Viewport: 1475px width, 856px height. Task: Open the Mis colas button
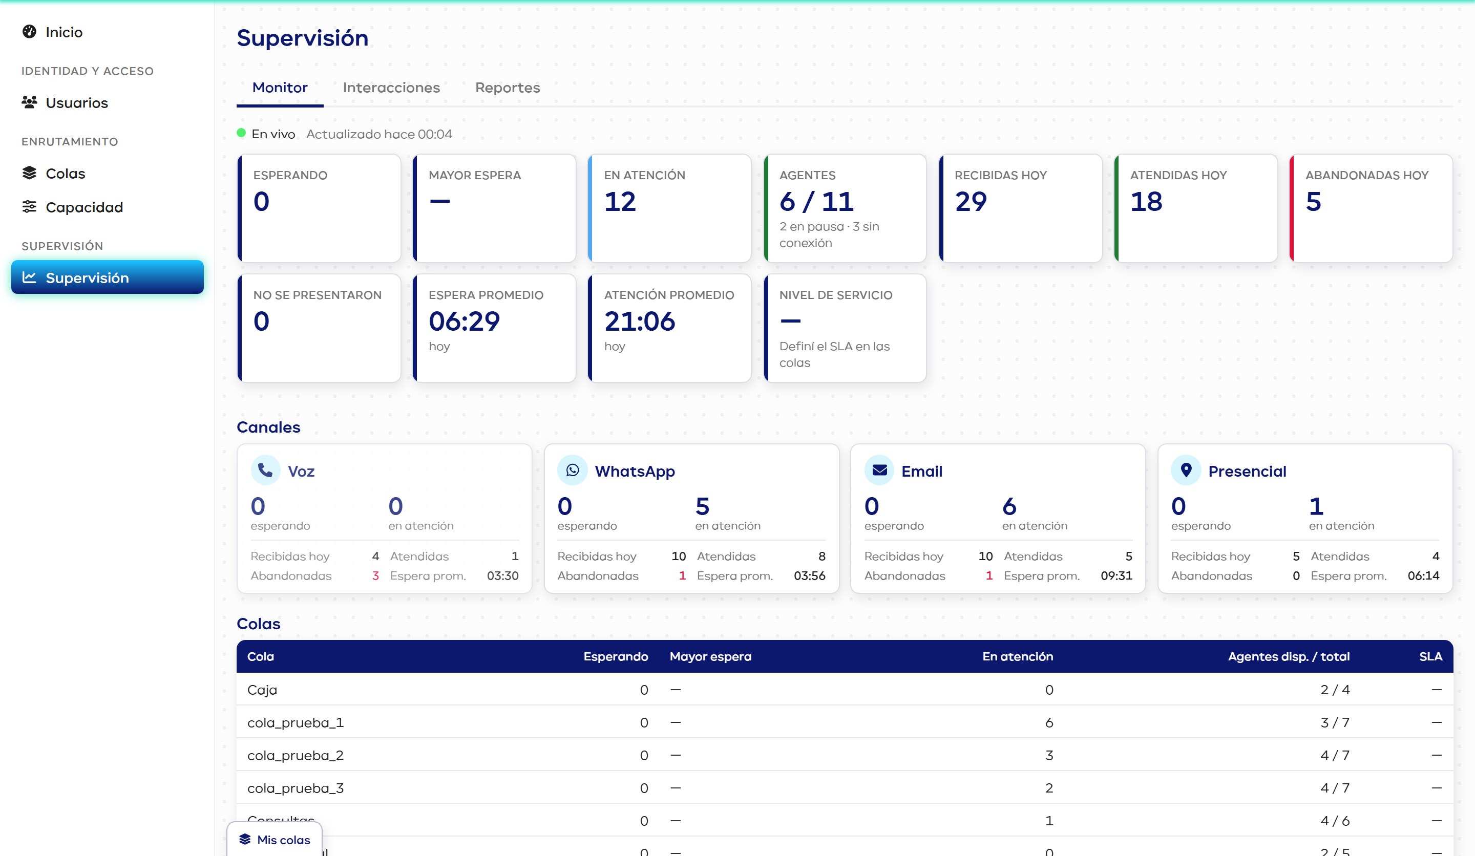coord(275,839)
